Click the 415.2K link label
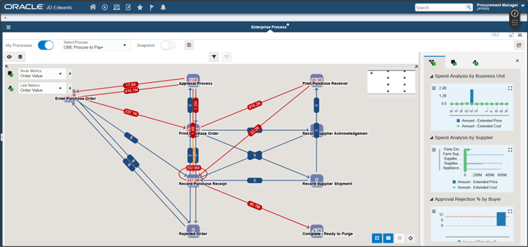 click(255, 105)
